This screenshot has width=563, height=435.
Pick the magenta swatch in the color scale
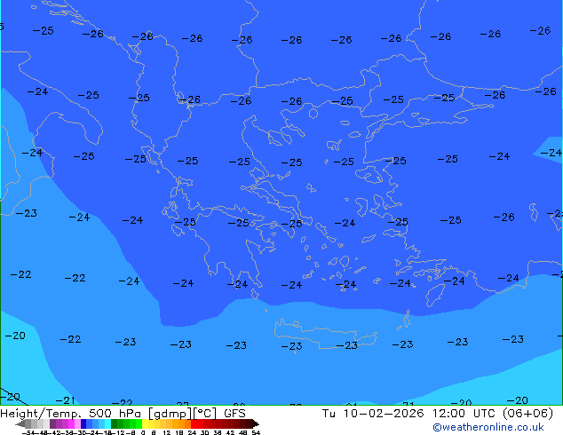(71, 423)
